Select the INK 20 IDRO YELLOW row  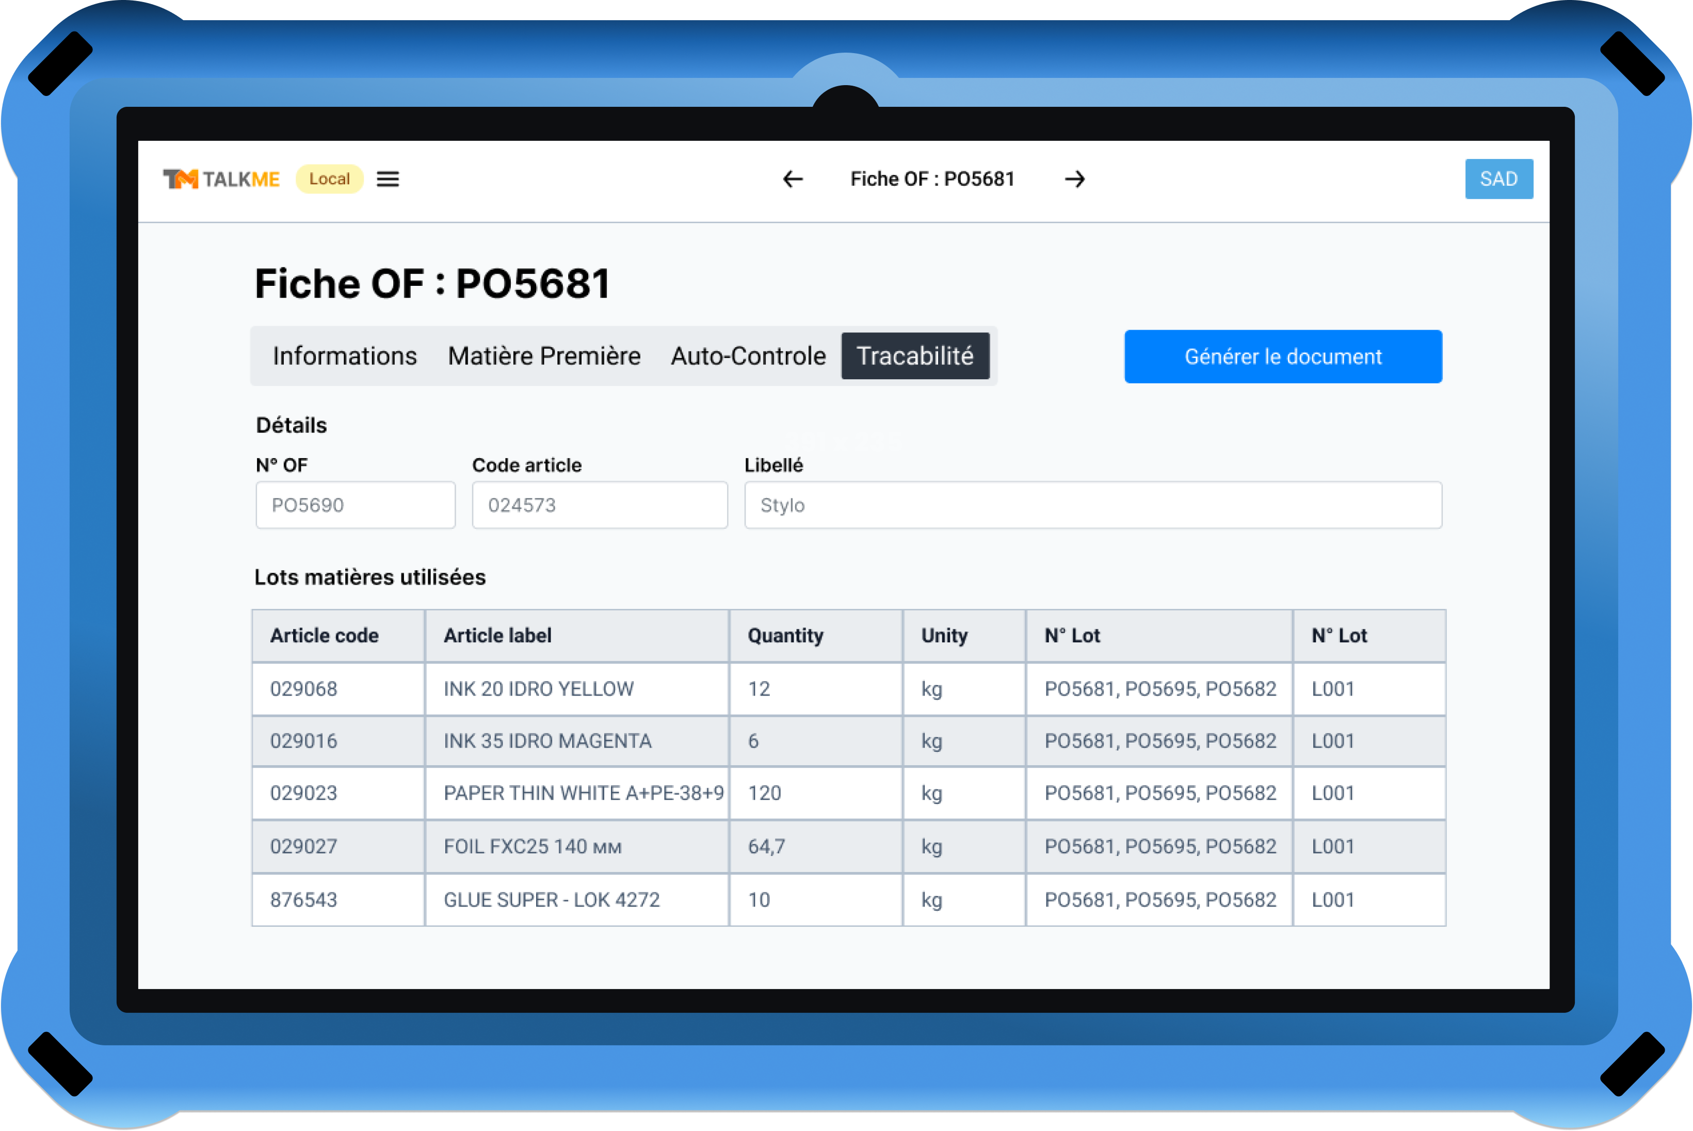(x=539, y=689)
